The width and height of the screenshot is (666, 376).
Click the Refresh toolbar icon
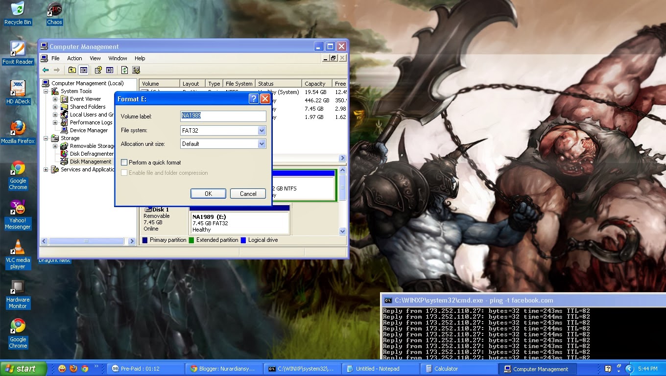coord(124,70)
